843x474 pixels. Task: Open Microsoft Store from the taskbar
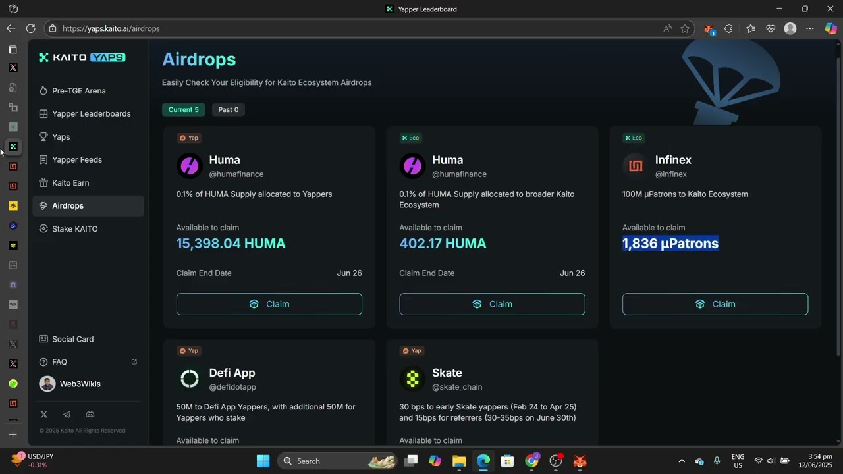(507, 461)
